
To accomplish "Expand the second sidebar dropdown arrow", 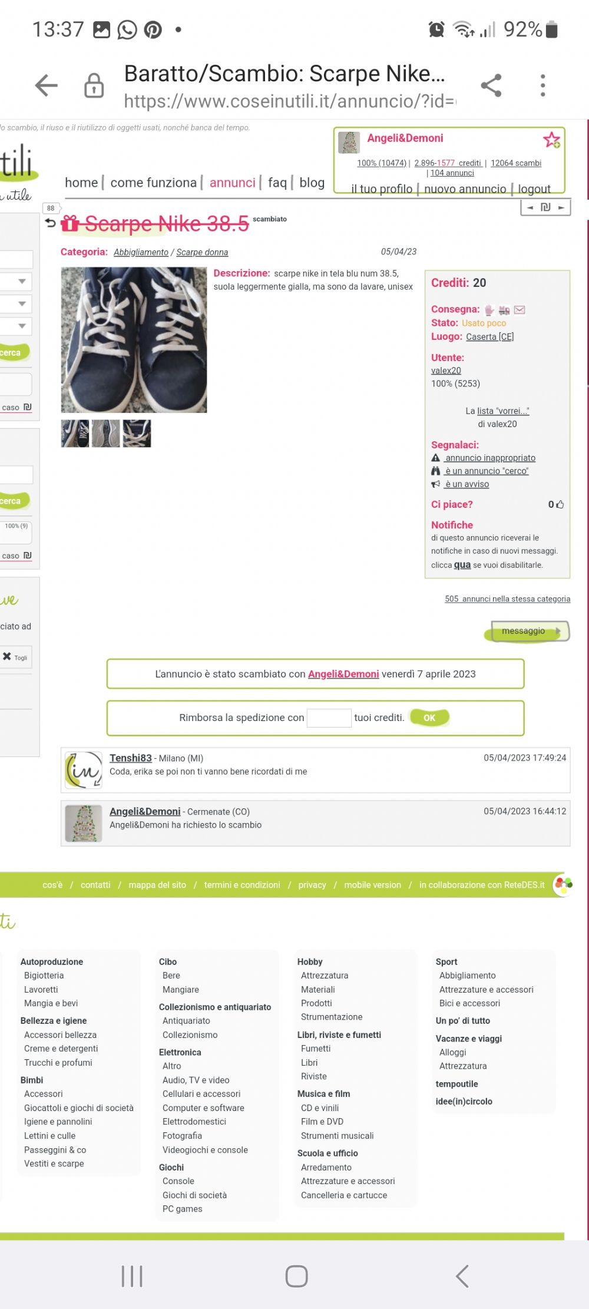I will tap(22, 304).
